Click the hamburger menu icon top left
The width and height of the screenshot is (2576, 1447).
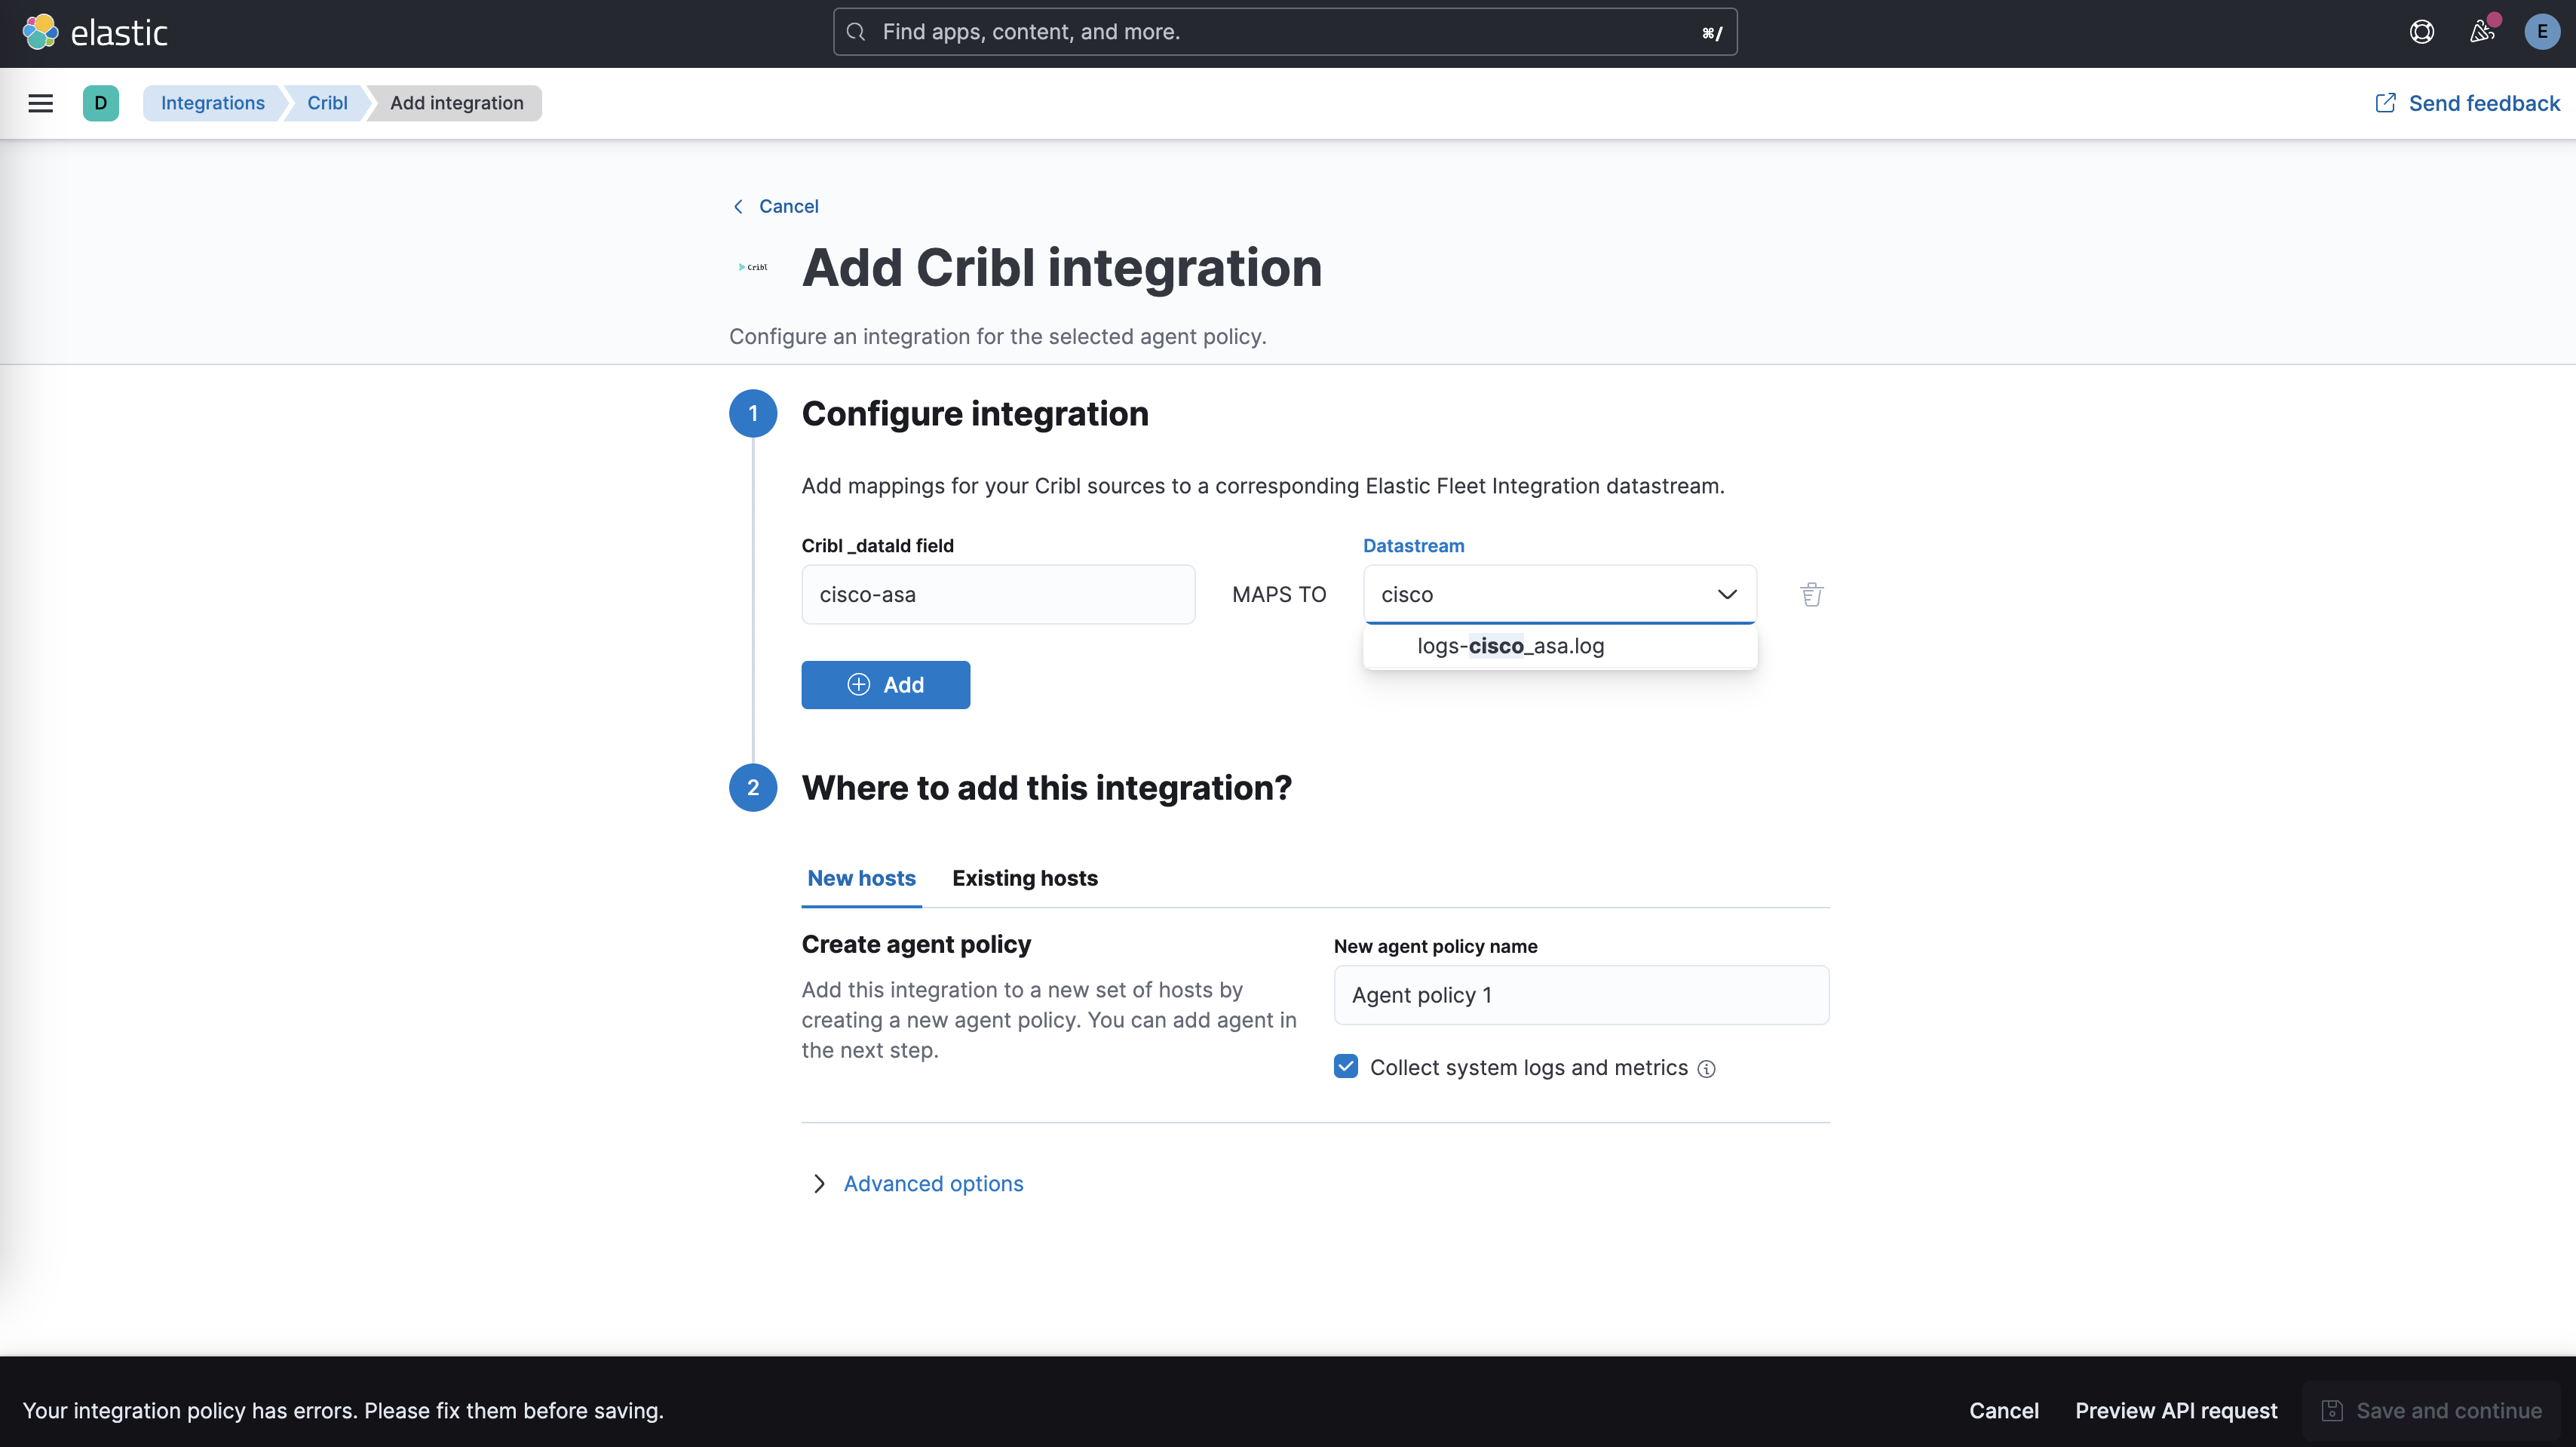41,103
